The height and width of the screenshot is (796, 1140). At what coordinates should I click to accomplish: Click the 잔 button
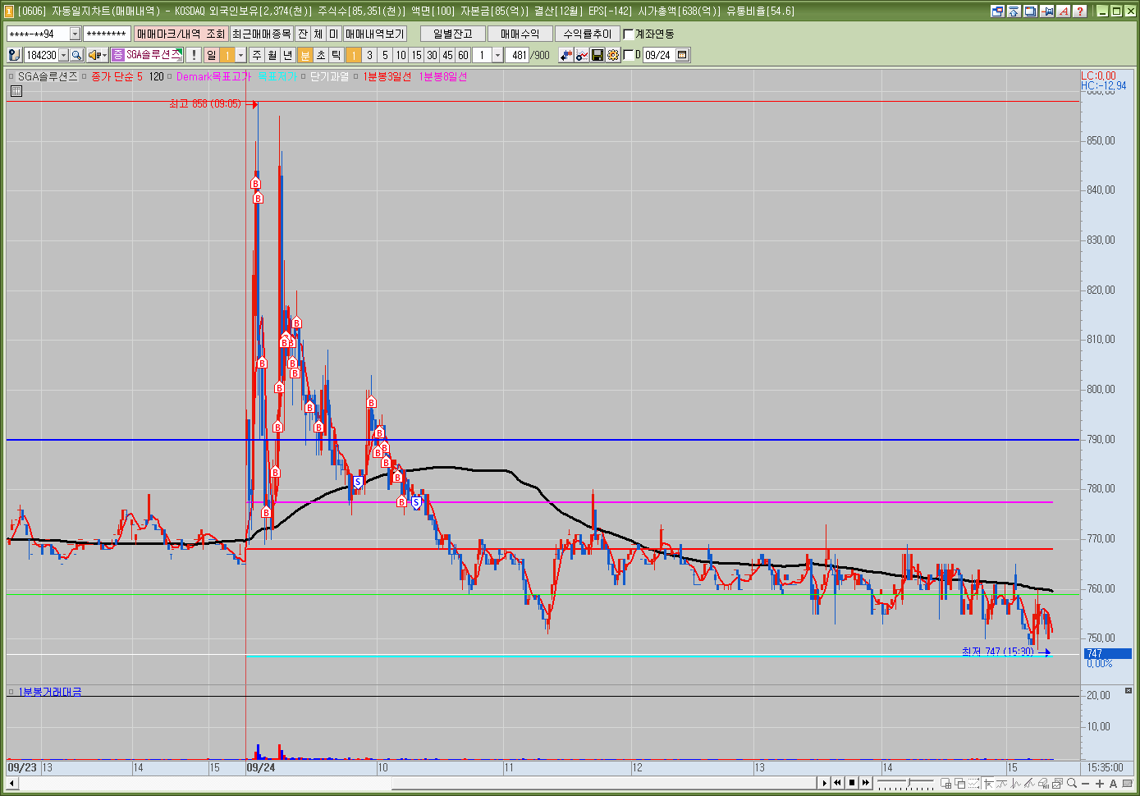pos(303,34)
